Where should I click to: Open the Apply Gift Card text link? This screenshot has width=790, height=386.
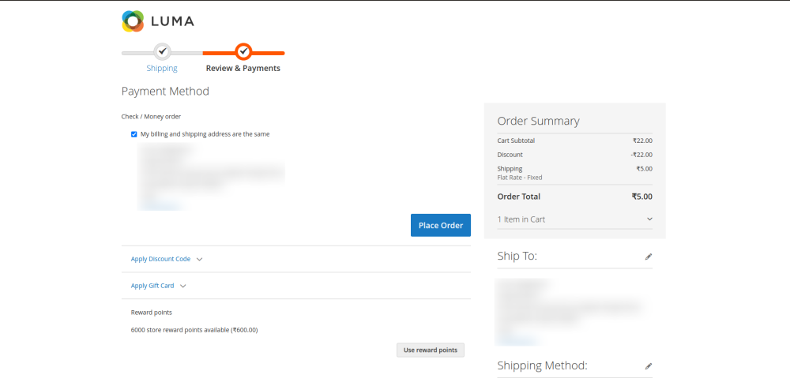[x=152, y=286]
